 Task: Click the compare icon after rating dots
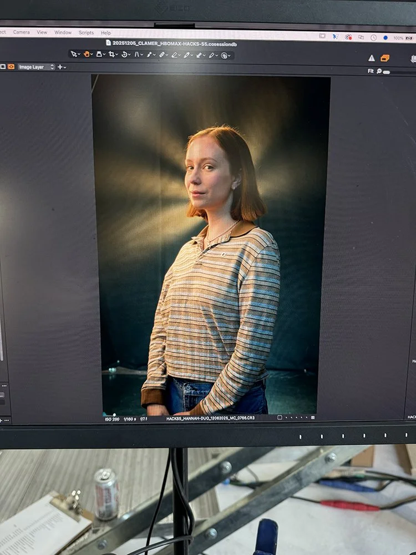313,417
